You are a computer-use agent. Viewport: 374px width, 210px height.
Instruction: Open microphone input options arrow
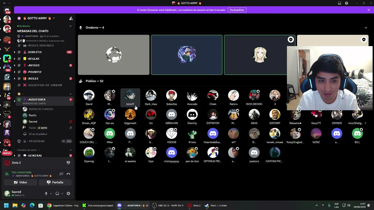tap(51, 193)
